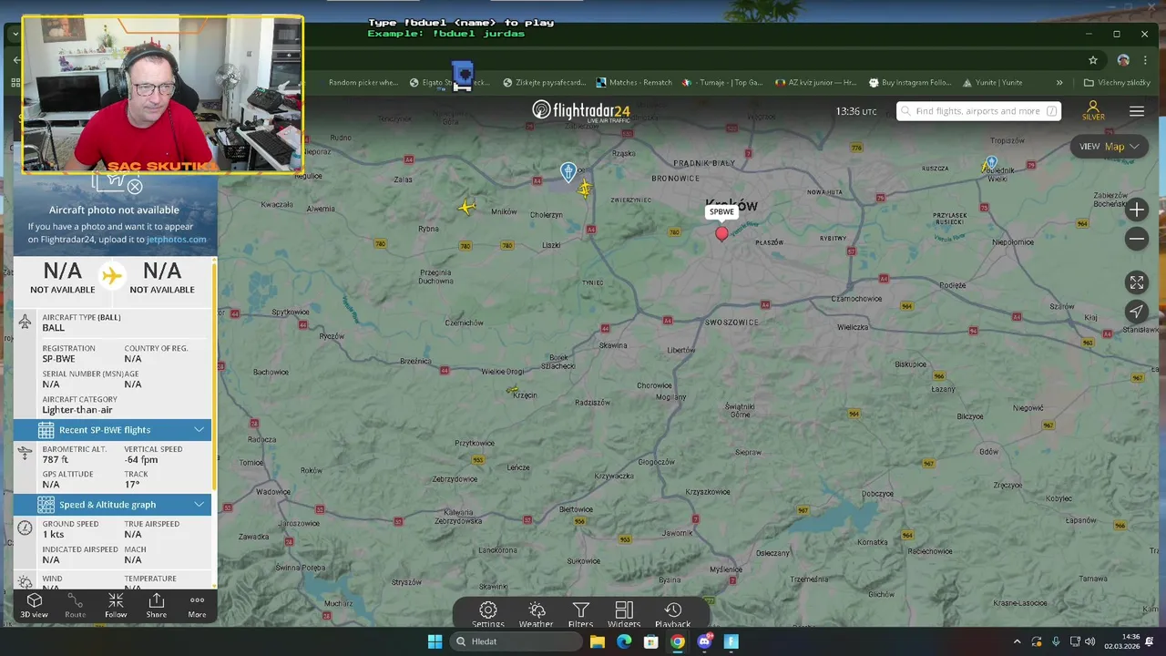1166x656 pixels.
Task: Open the hamburger main menu
Action: pos(1137,111)
